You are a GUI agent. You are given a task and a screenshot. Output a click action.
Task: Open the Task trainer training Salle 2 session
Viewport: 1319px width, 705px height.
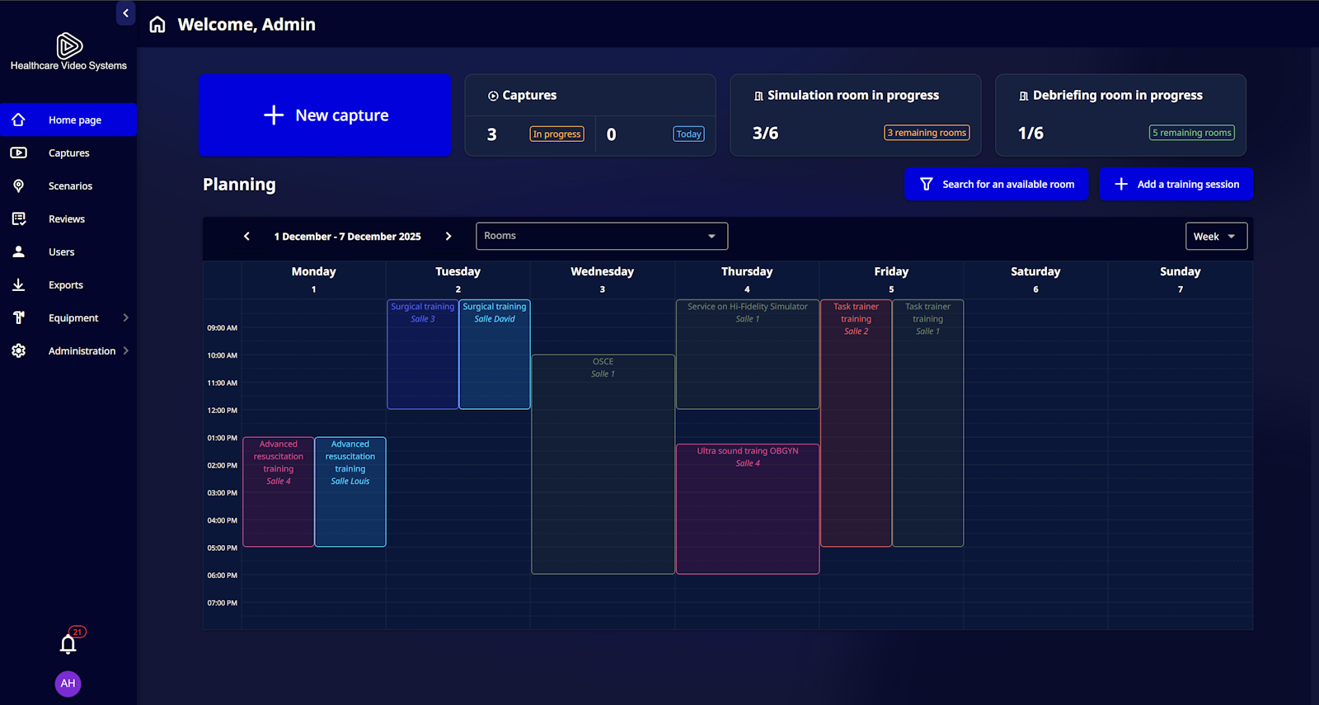[x=856, y=423]
